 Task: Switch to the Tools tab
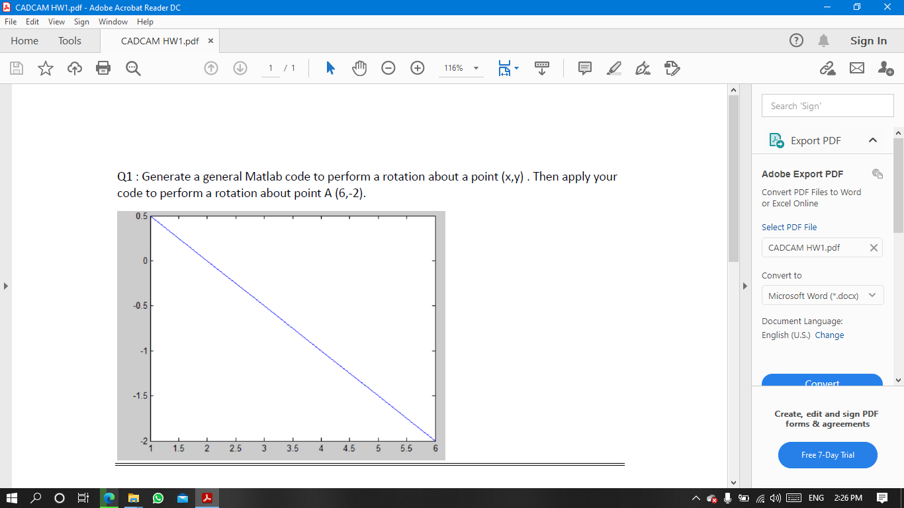(69, 40)
